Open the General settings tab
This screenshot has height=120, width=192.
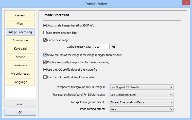pyautogui.click(x=20, y=15)
